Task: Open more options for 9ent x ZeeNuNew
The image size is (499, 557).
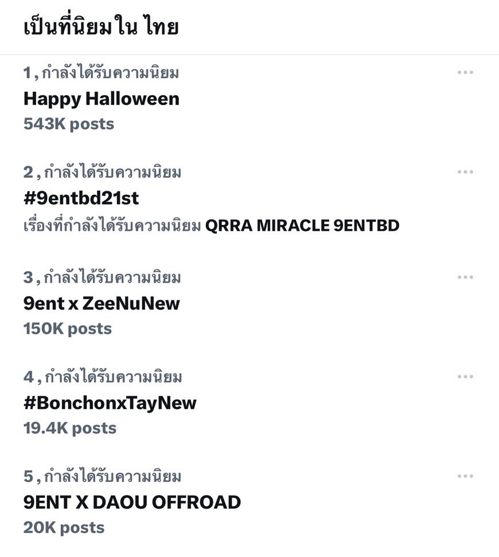Action: pyautogui.click(x=465, y=277)
